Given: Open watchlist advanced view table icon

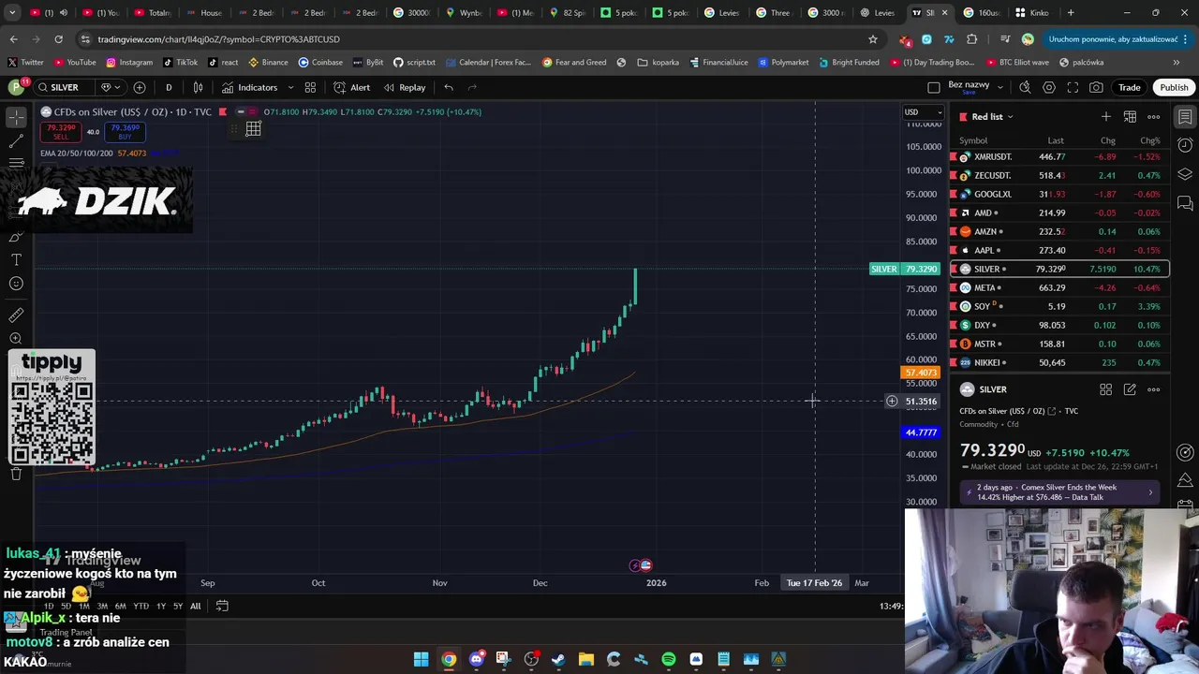Looking at the screenshot, I should (1130, 116).
